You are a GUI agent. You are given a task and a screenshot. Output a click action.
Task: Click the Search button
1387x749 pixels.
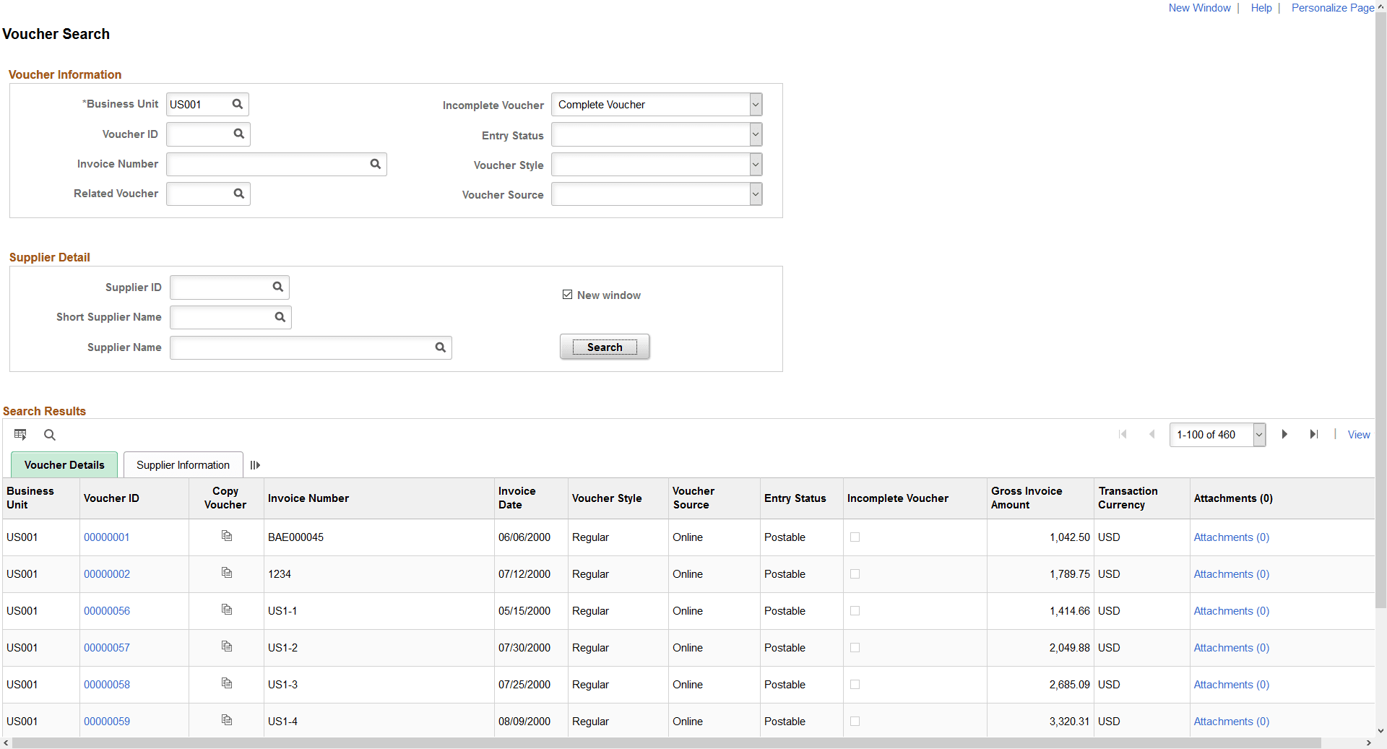[x=604, y=347]
